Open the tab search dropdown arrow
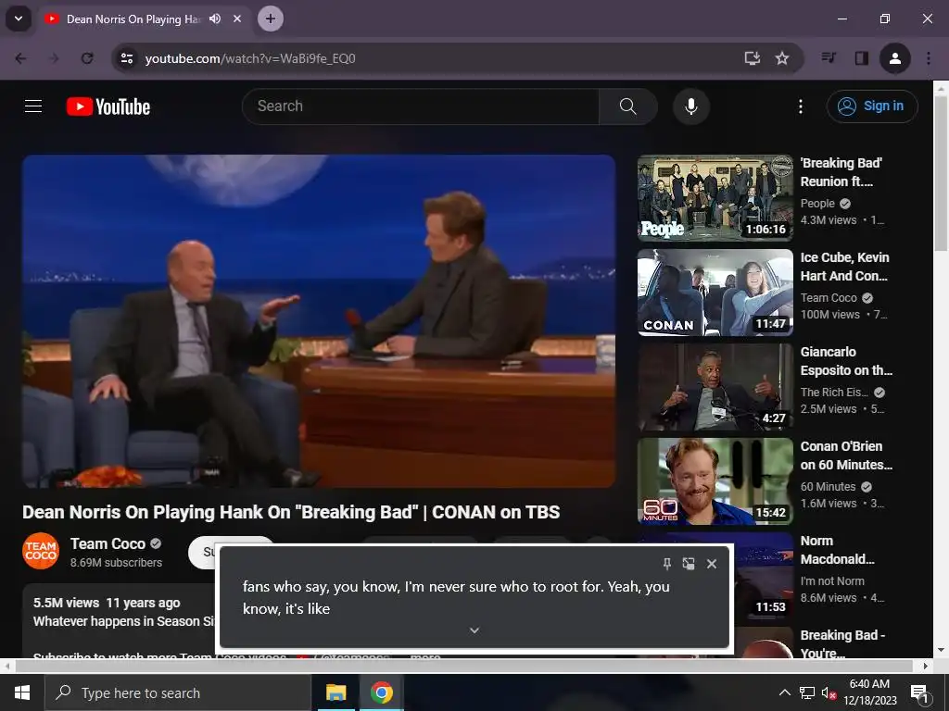 (x=19, y=19)
